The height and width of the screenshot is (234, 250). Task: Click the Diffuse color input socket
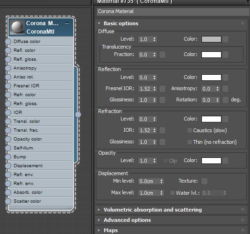coord(8,42)
